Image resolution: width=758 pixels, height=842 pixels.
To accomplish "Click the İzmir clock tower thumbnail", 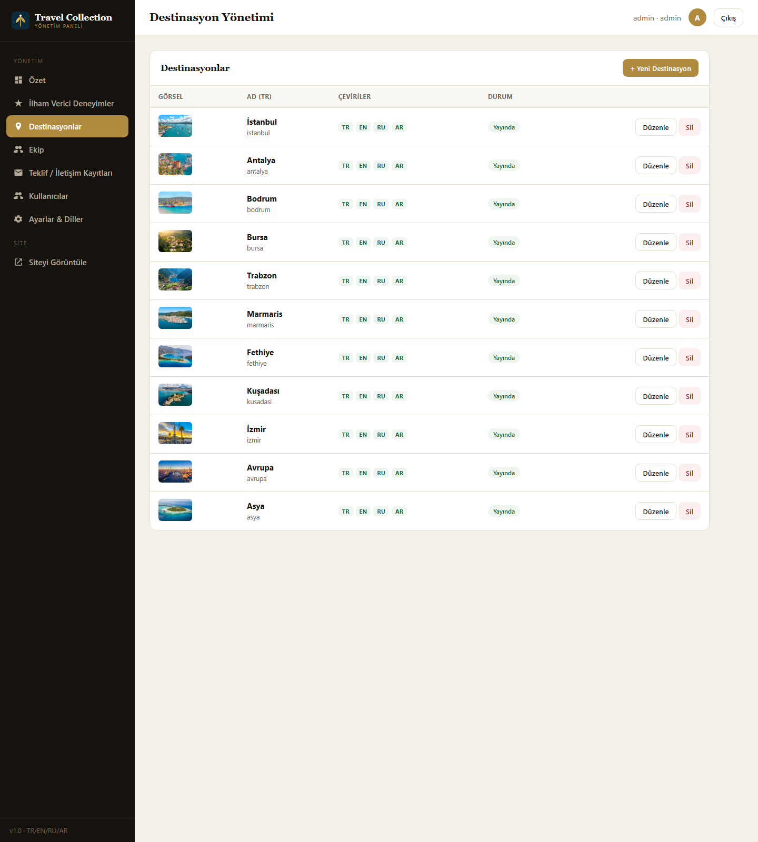I will 175,433.
